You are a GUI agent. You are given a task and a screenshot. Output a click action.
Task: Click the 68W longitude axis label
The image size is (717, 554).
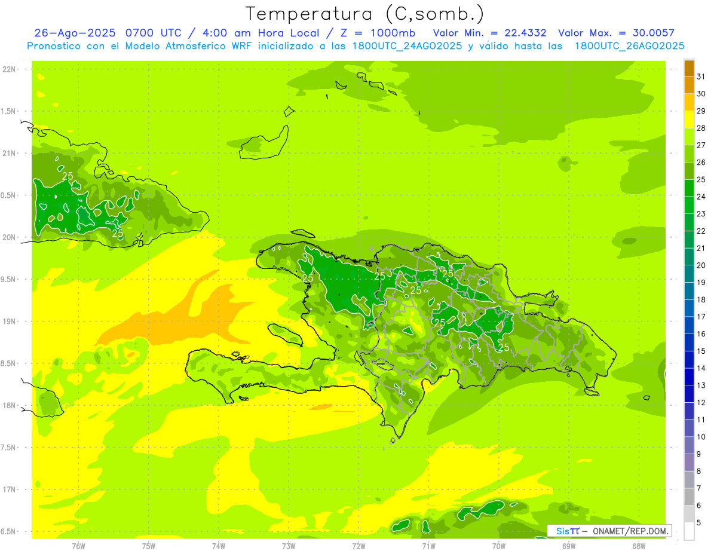click(x=639, y=546)
